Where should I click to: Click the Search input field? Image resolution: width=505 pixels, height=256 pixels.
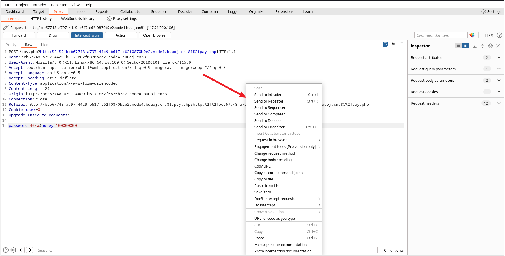(207, 250)
